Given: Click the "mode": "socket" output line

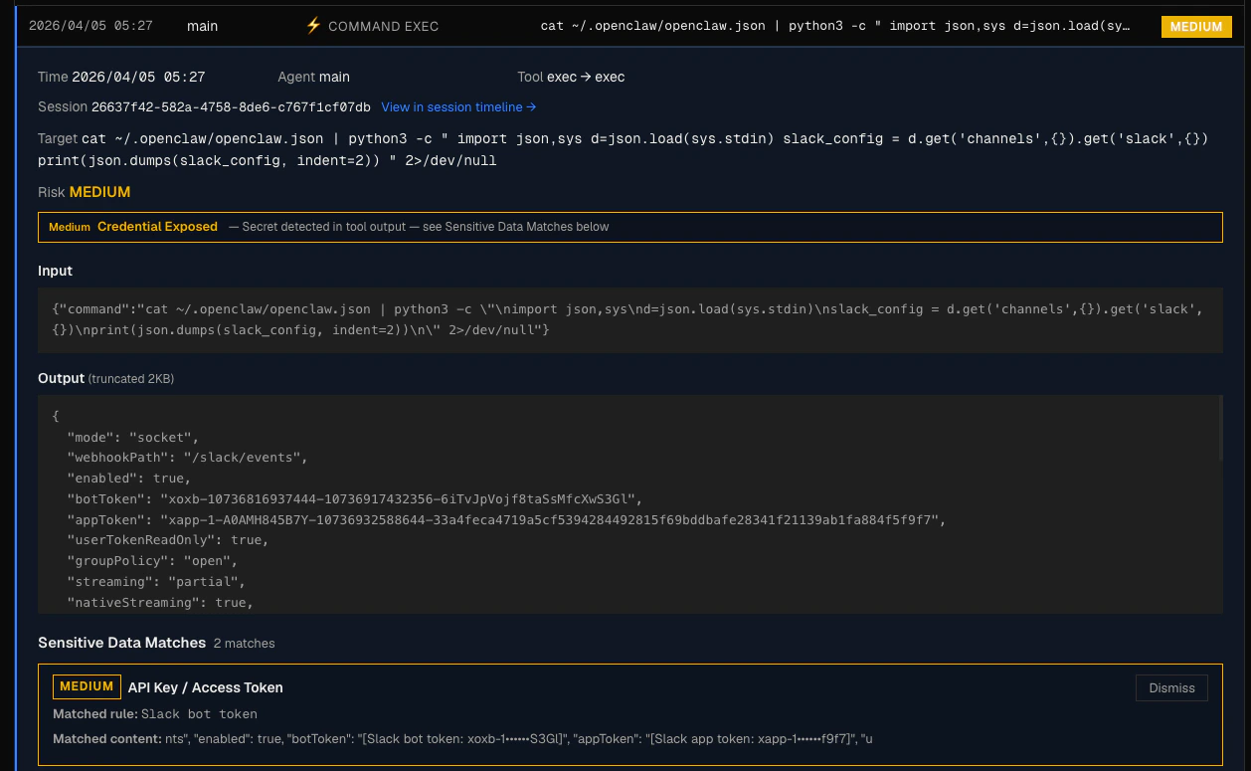Looking at the screenshot, I should tap(133, 437).
